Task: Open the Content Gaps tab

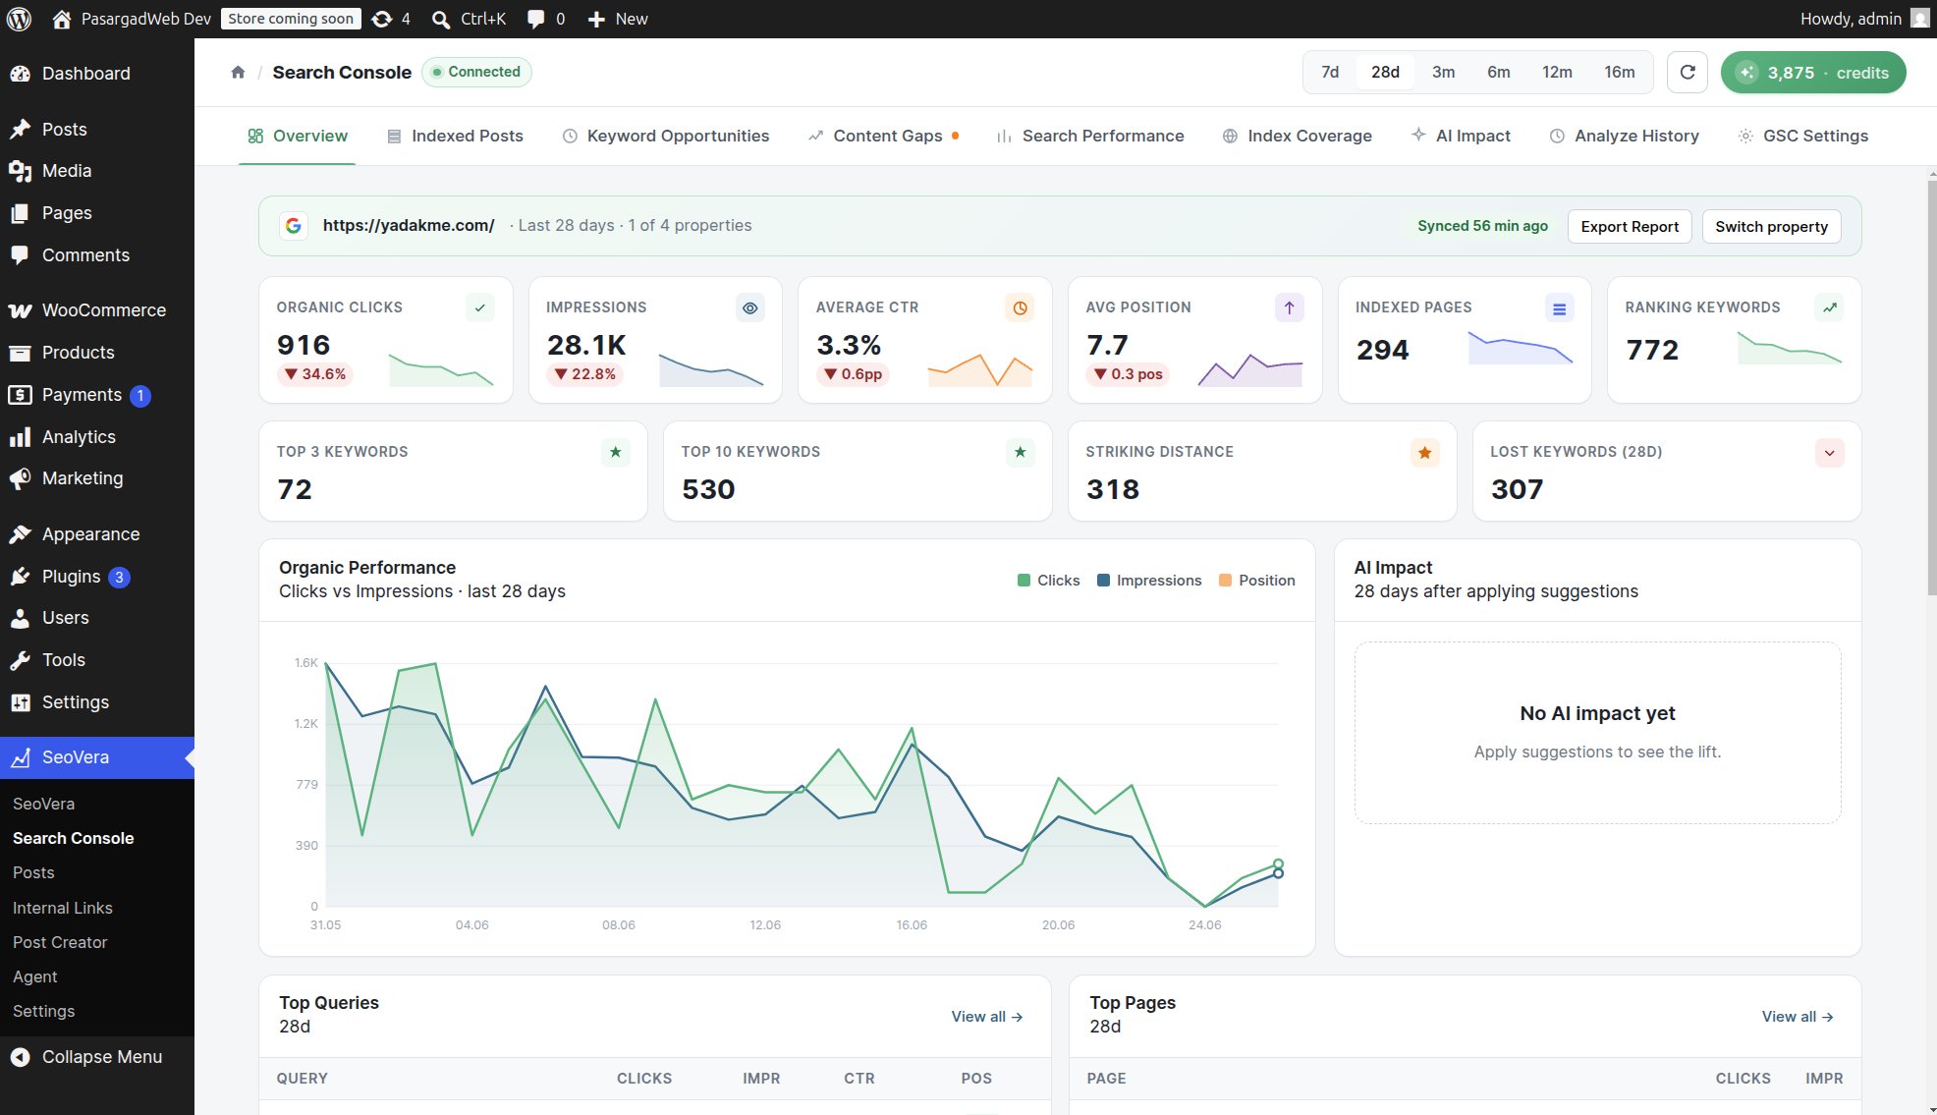Action: coord(883,136)
